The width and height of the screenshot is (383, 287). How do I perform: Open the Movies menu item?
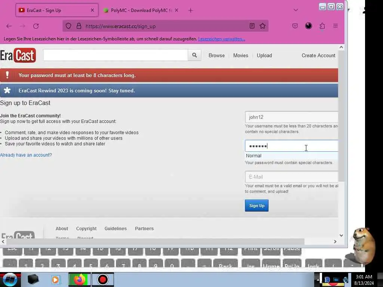(x=240, y=55)
